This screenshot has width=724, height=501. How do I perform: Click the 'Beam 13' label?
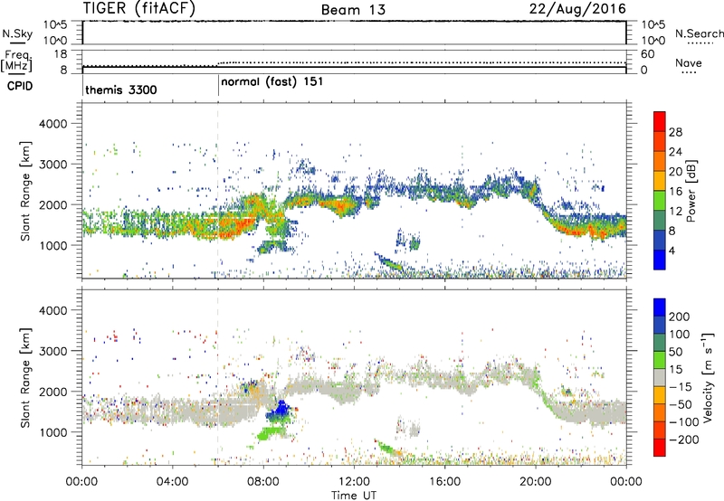point(353,10)
